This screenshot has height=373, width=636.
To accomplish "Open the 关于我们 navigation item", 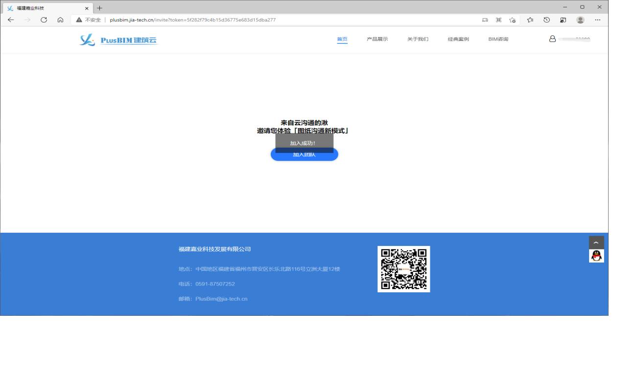I will pos(418,39).
